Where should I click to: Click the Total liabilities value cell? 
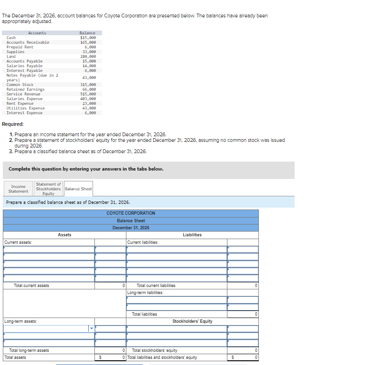[243, 314]
